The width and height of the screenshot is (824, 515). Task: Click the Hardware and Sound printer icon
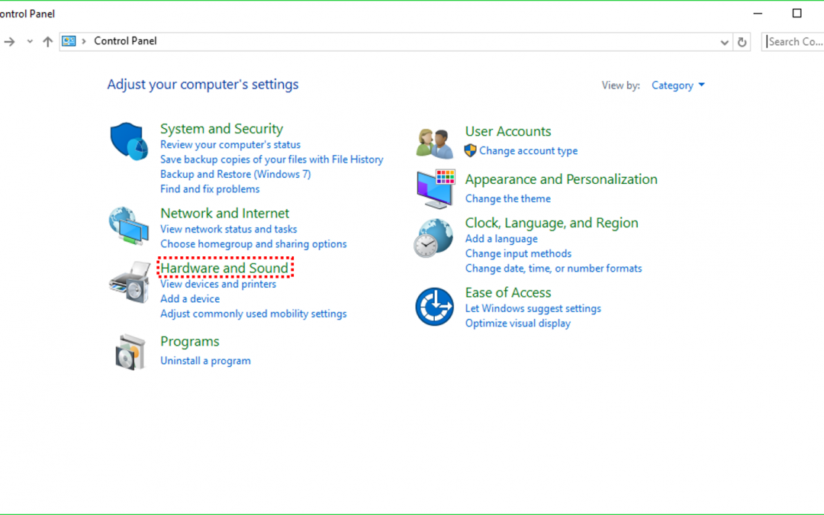click(x=130, y=282)
